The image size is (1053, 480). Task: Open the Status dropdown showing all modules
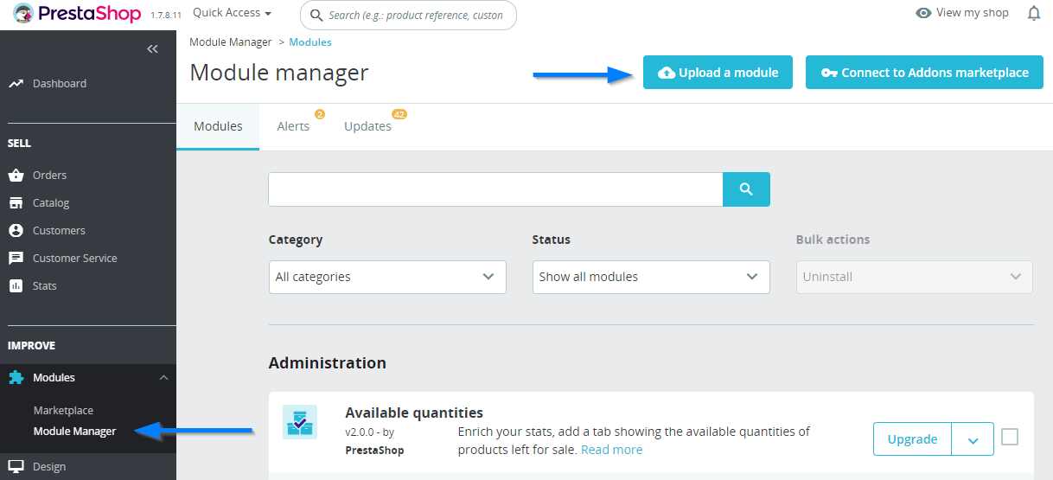(651, 277)
